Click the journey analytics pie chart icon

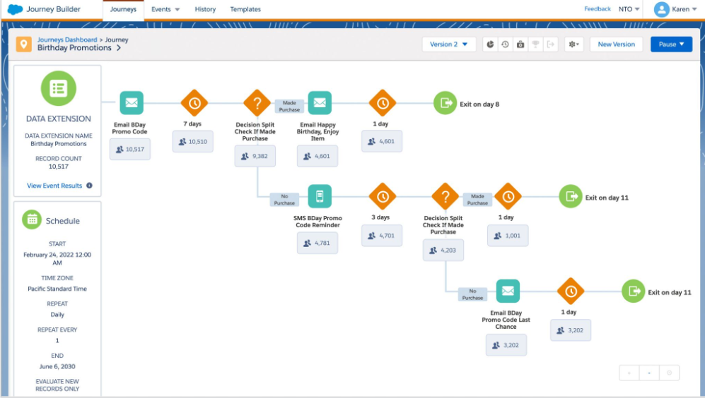(490, 44)
